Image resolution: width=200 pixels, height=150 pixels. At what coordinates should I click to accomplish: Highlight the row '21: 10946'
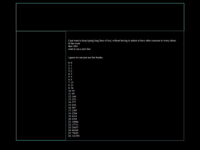[x=73, y=122]
